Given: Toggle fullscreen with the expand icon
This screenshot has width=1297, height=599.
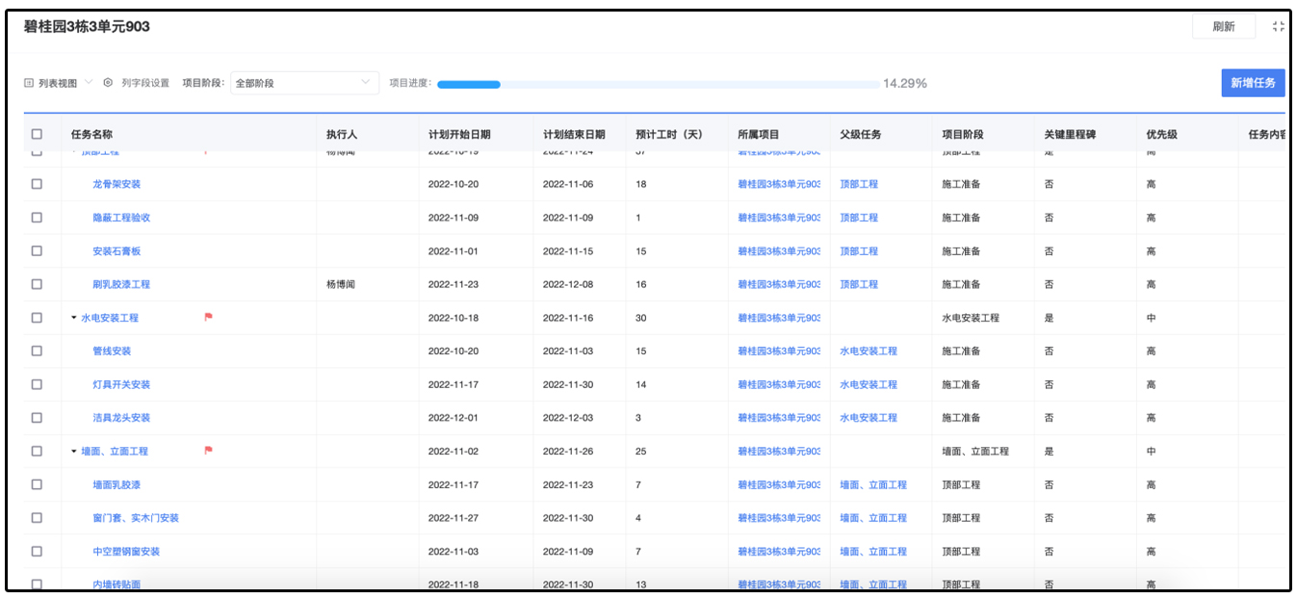Looking at the screenshot, I should point(1278,26).
